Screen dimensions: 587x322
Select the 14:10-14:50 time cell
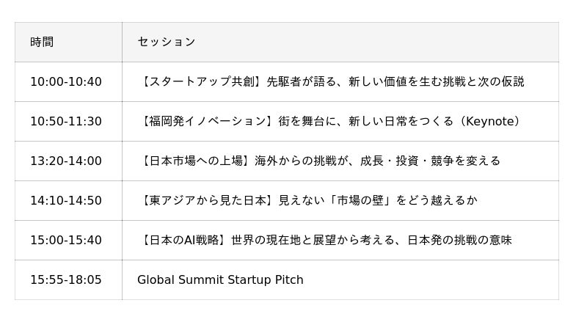(x=68, y=201)
